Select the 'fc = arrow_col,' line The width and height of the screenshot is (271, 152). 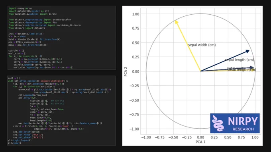coord(40,115)
